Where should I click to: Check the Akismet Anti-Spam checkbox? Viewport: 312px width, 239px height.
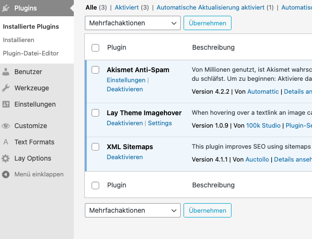click(x=95, y=70)
